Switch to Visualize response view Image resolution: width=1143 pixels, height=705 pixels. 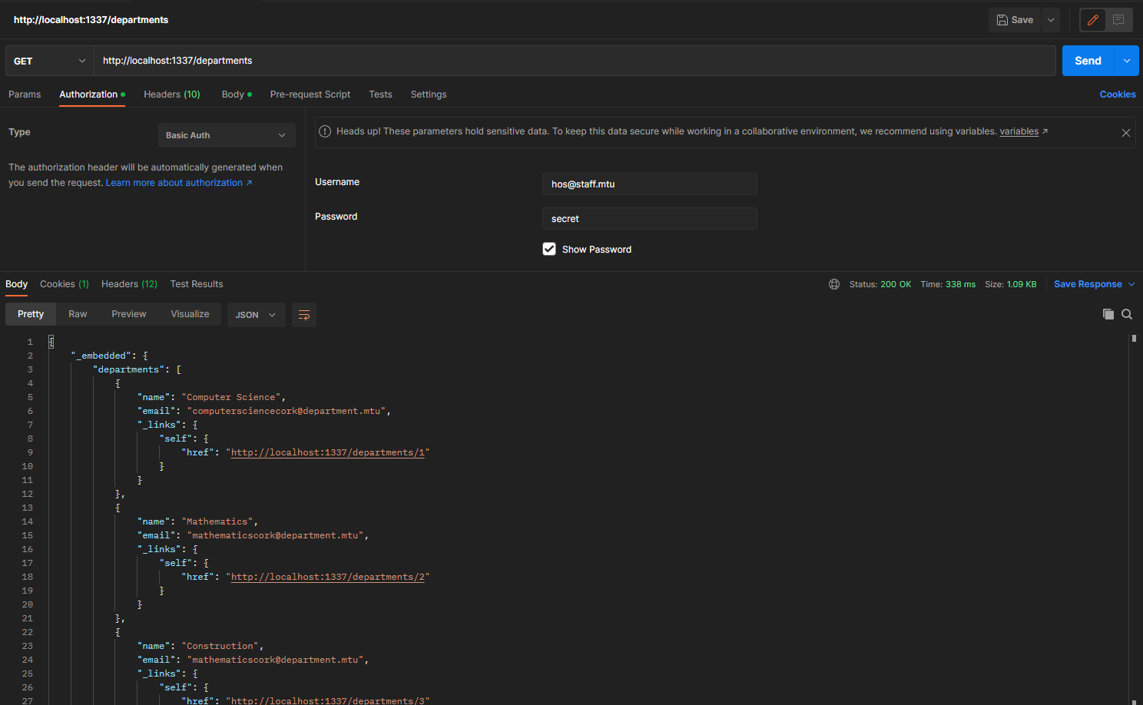coord(190,314)
